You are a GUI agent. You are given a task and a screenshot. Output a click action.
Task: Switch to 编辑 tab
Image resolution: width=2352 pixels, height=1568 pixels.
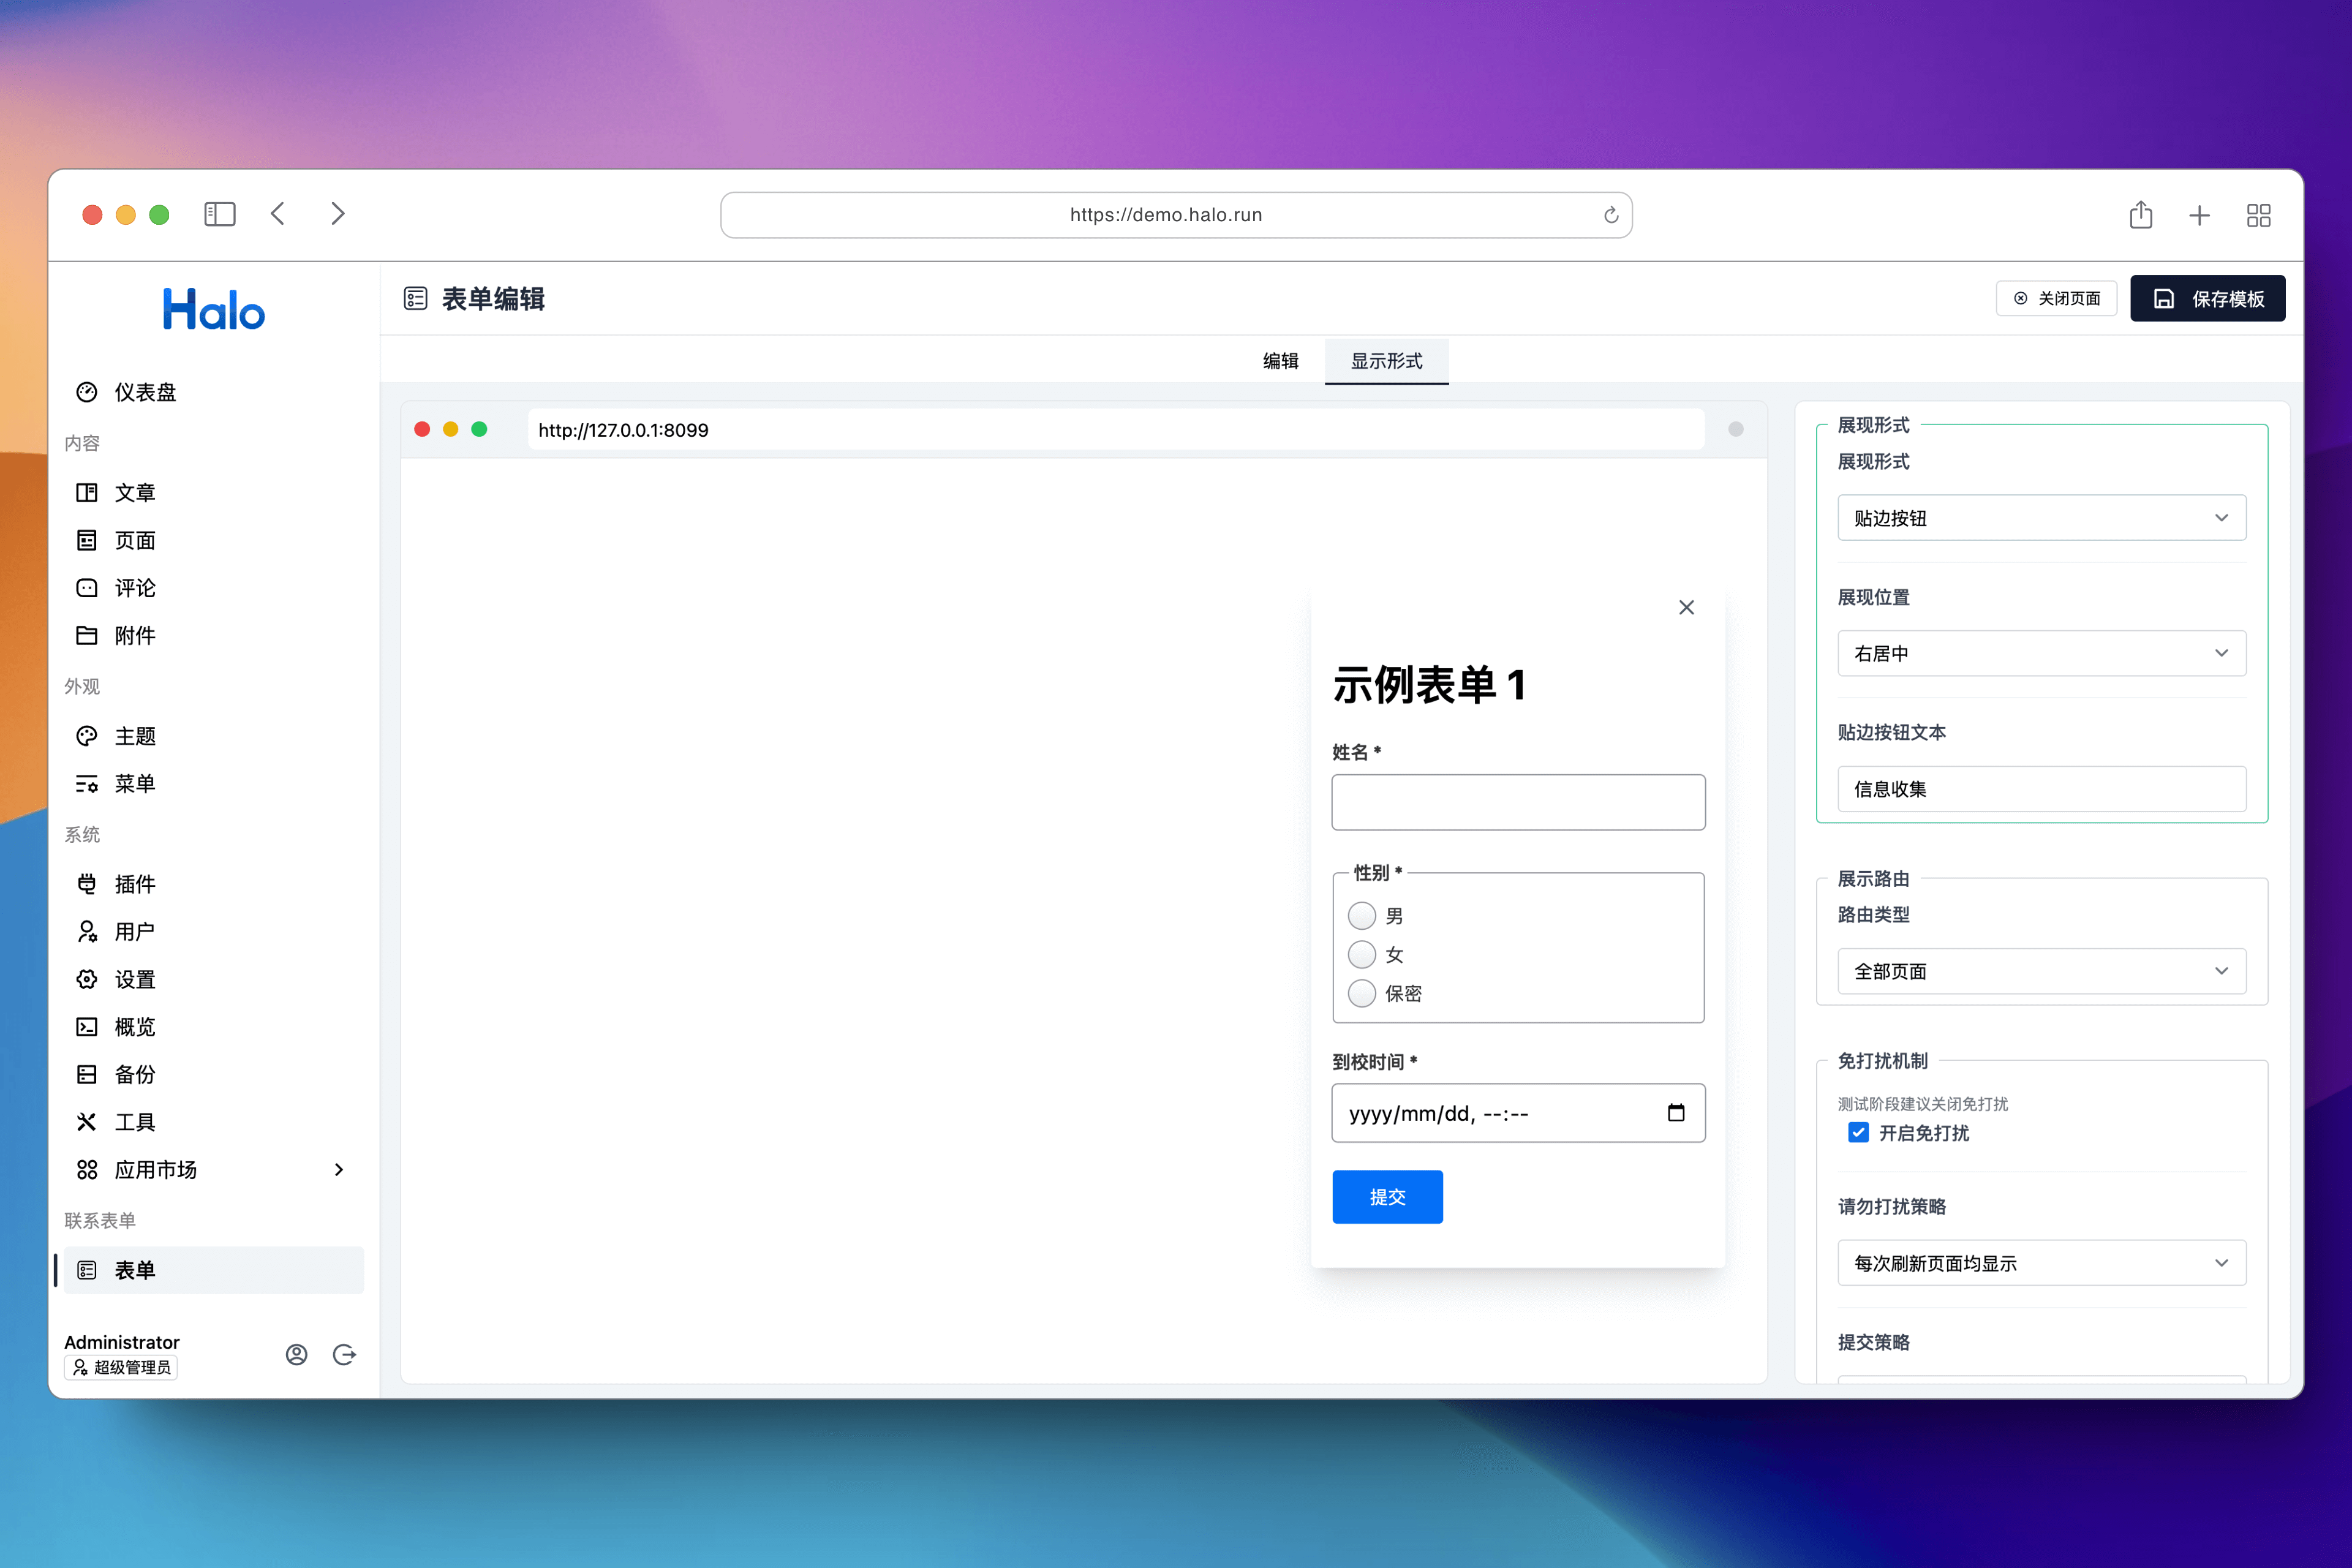point(1280,361)
